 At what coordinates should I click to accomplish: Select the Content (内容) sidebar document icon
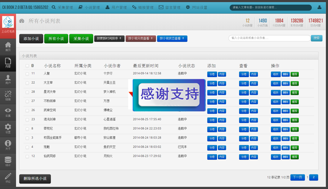8,62
